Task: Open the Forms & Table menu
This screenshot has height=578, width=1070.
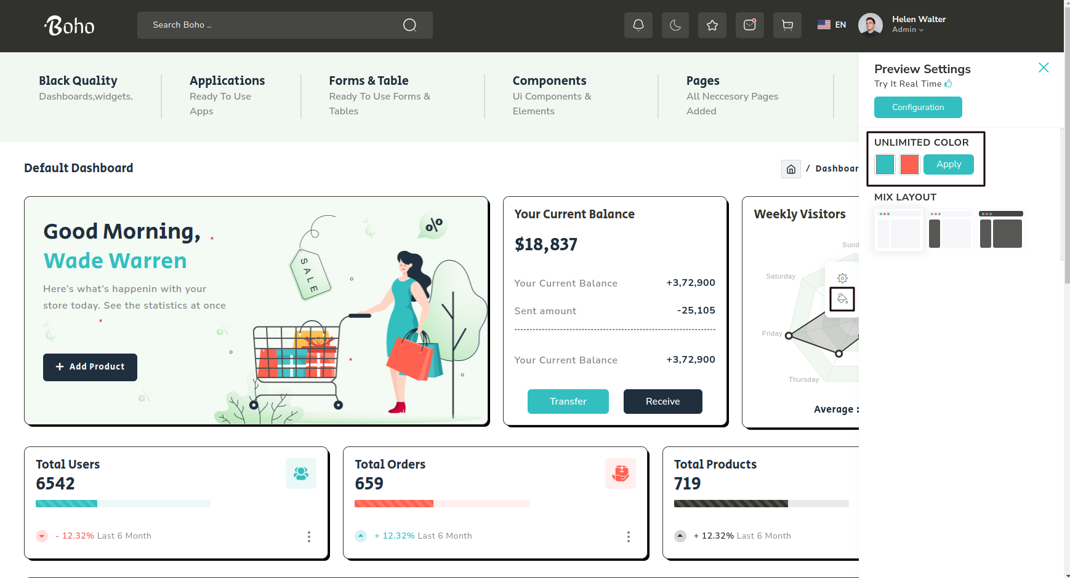Action: [368, 81]
